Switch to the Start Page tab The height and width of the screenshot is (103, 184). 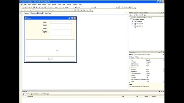pyautogui.click(x=48, y=13)
